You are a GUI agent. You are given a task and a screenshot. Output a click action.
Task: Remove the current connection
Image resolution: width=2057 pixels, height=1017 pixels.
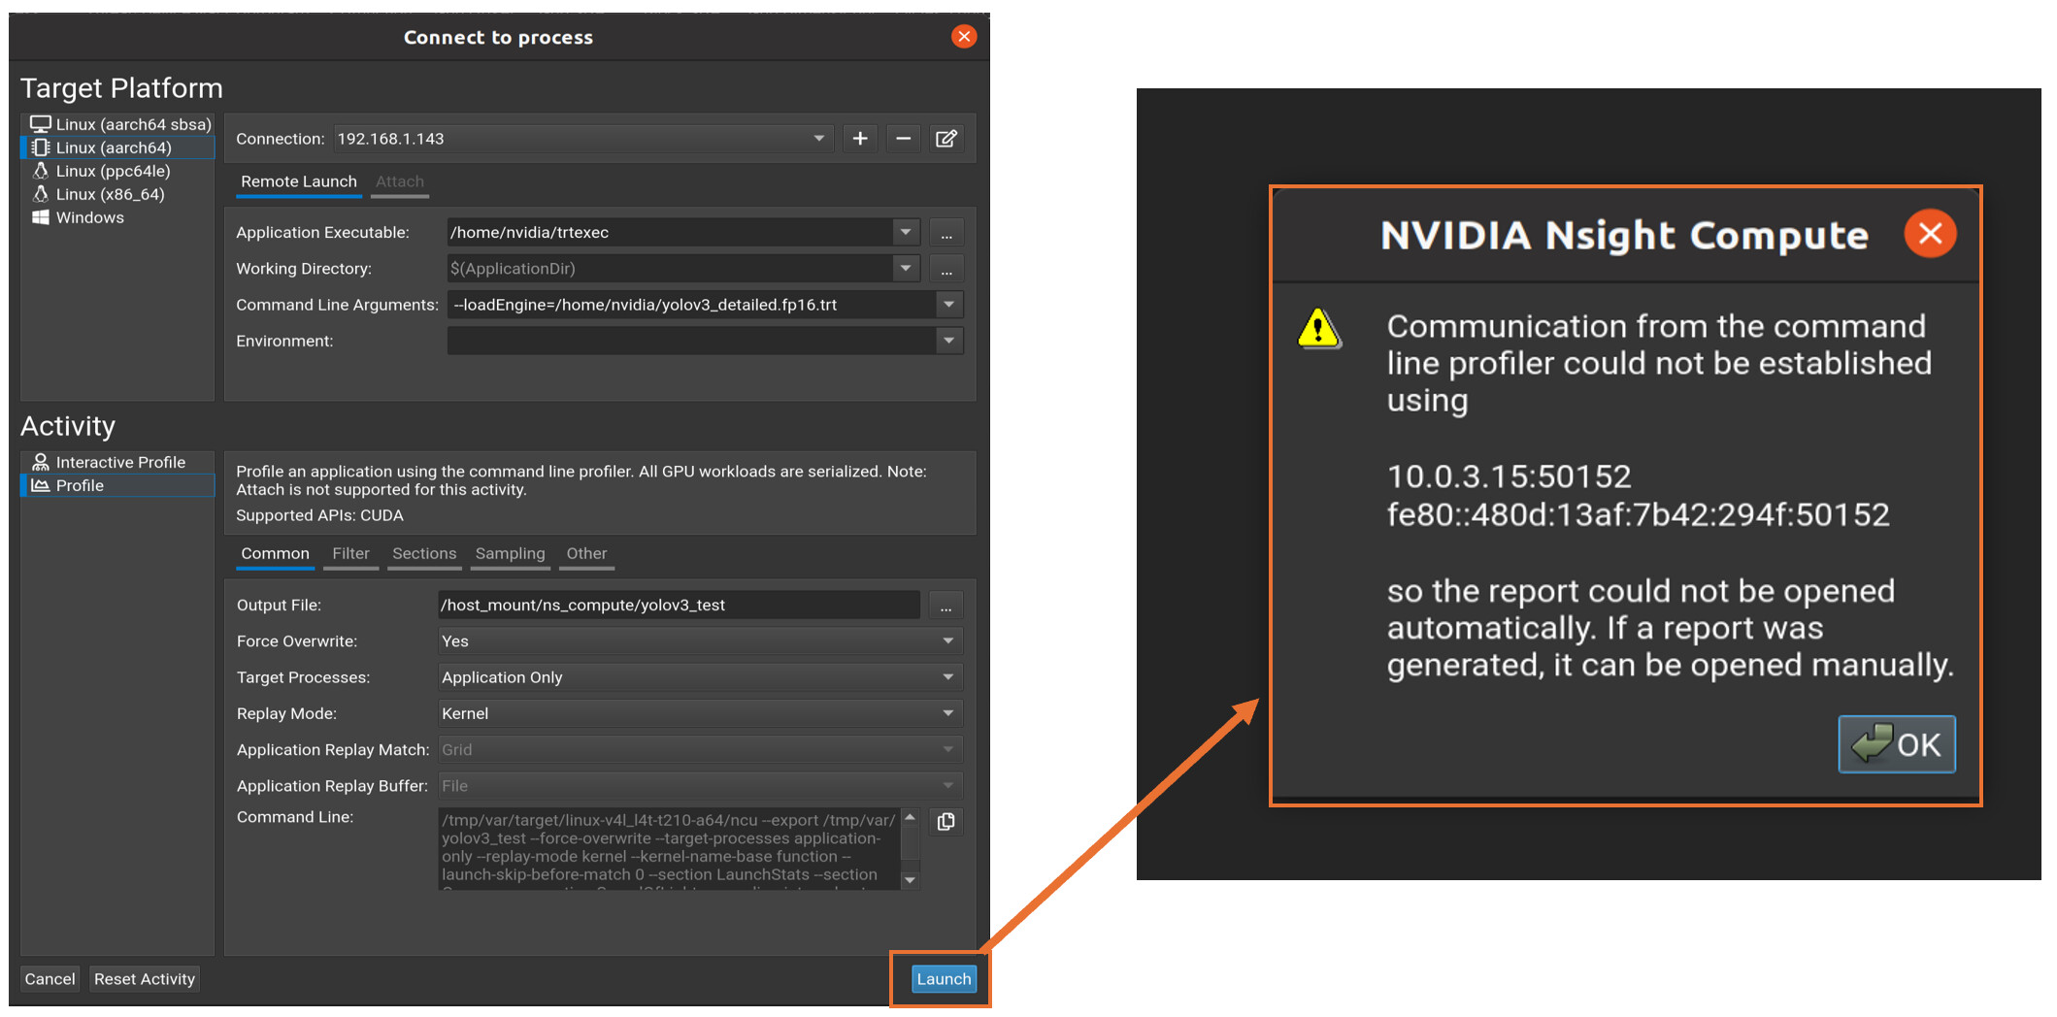[x=903, y=138]
